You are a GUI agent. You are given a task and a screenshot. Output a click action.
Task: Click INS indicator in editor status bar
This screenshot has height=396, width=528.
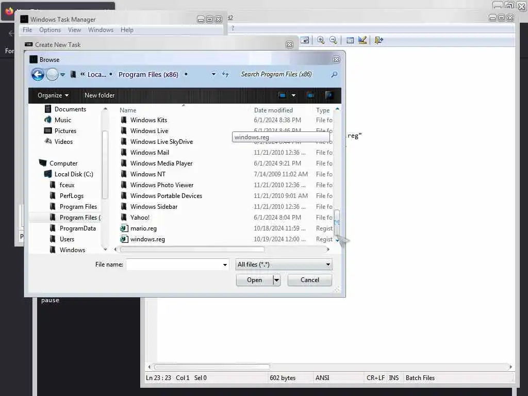coord(393,378)
